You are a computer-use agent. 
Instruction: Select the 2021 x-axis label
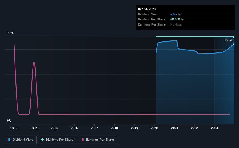click(175, 128)
